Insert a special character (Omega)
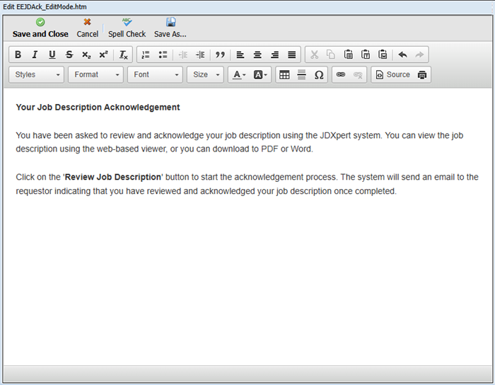Screen dimensions: 495x385 pos(319,74)
